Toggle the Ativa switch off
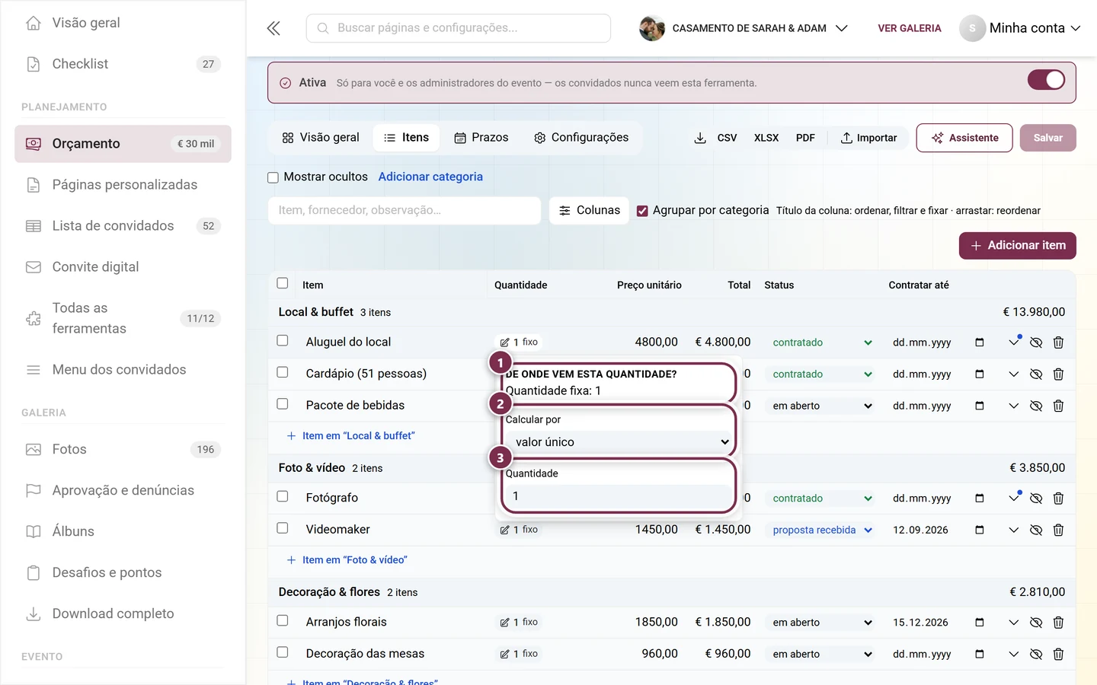This screenshot has width=1097, height=685. (x=1046, y=80)
